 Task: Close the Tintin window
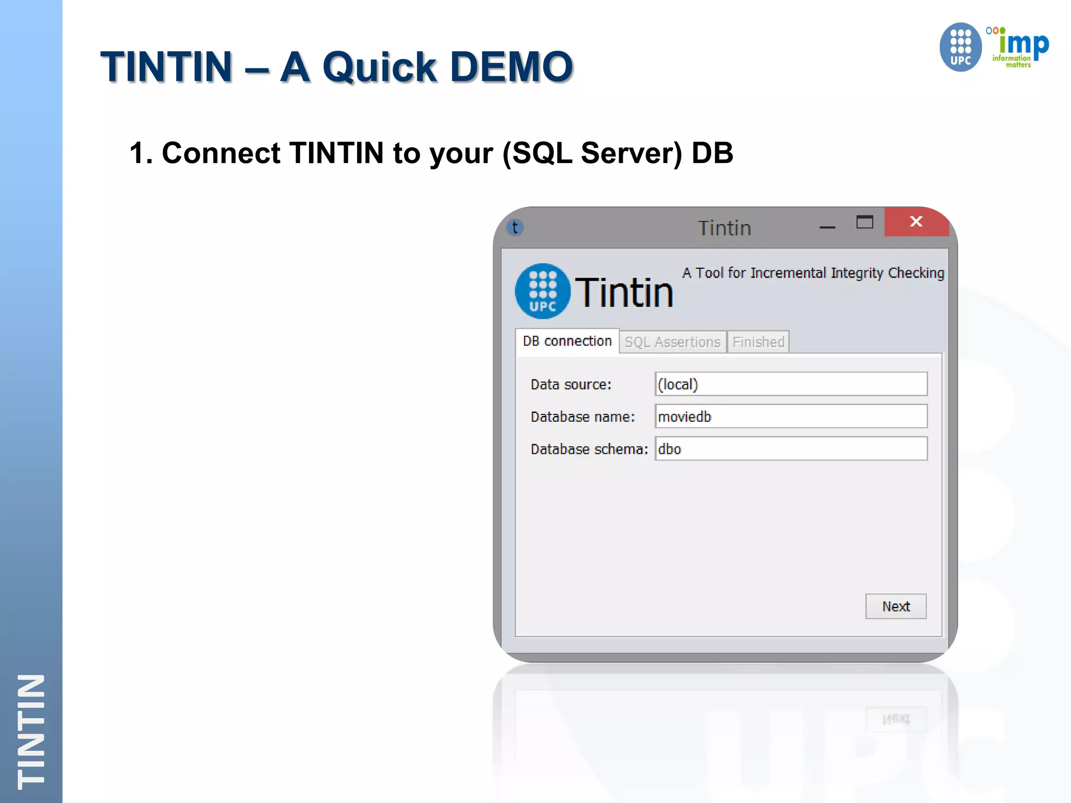916,222
